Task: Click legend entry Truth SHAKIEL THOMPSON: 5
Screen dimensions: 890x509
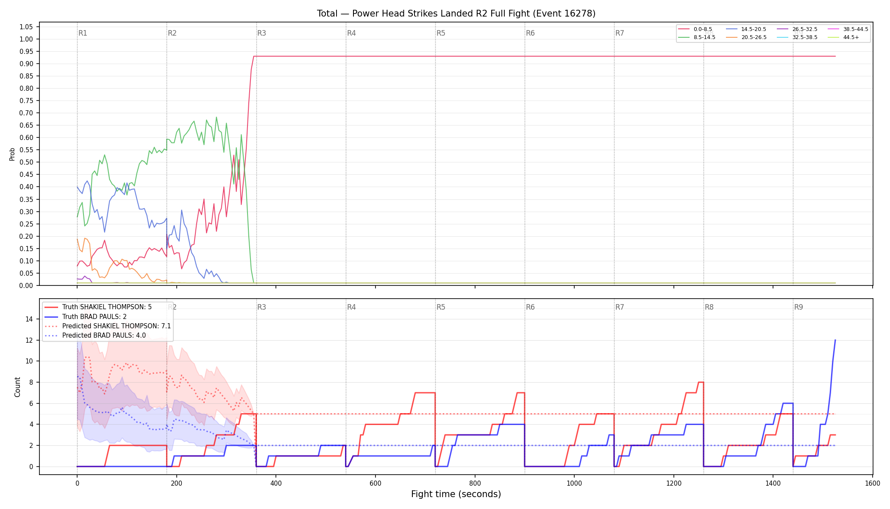Action: click(x=107, y=307)
